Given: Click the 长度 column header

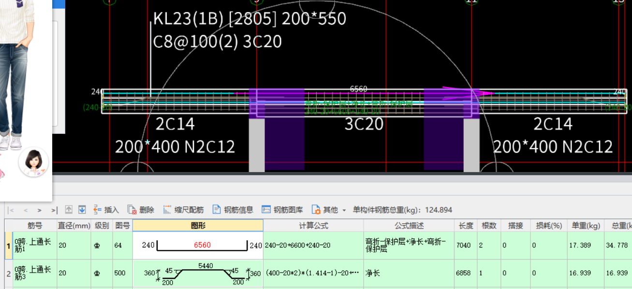Looking at the screenshot, I should pyautogui.click(x=466, y=225).
